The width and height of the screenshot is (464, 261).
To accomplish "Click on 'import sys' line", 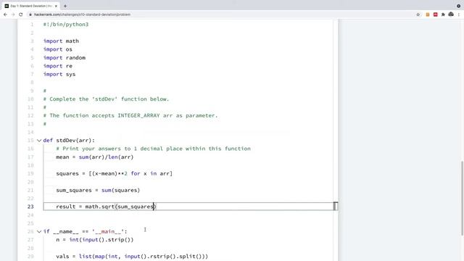I will coord(59,74).
